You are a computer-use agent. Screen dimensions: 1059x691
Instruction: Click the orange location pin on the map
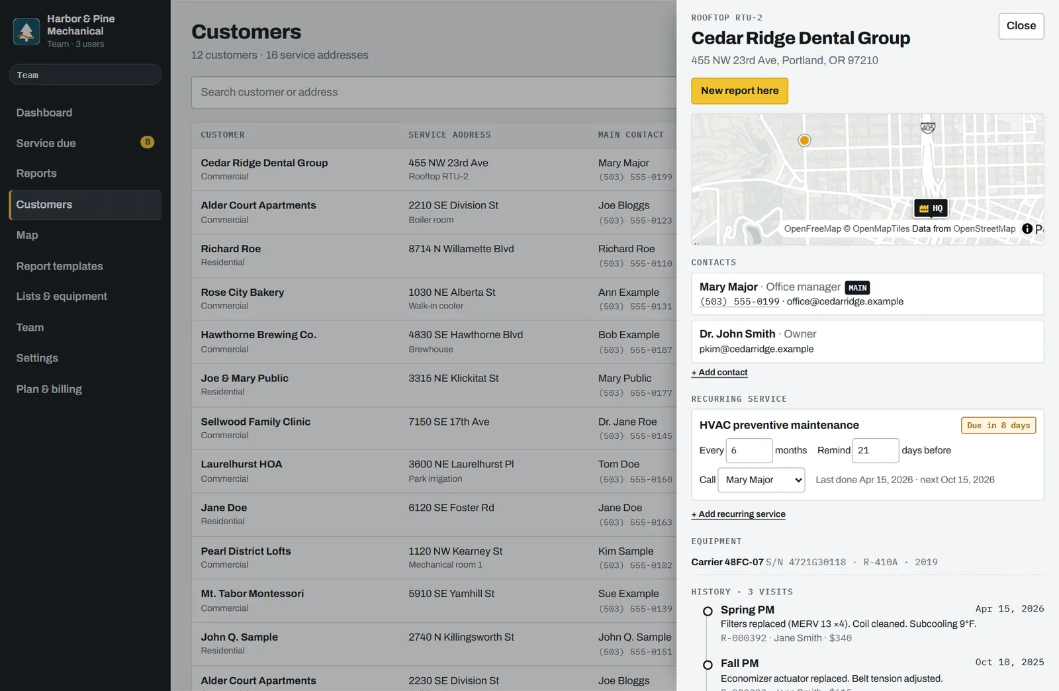(x=804, y=140)
